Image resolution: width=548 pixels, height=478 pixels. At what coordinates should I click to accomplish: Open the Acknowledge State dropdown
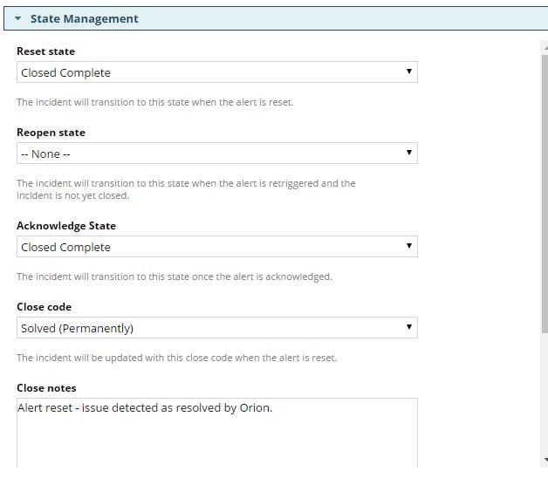(x=209, y=247)
